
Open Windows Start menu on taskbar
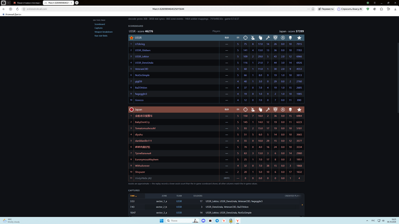coord(161,221)
